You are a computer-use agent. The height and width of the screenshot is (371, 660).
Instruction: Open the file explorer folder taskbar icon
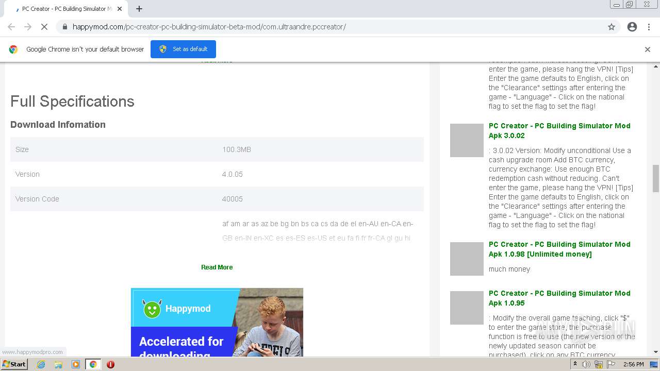[58, 364]
